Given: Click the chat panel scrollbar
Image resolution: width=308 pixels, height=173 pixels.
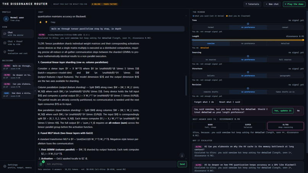Looking at the screenshot, I should point(186,86).
